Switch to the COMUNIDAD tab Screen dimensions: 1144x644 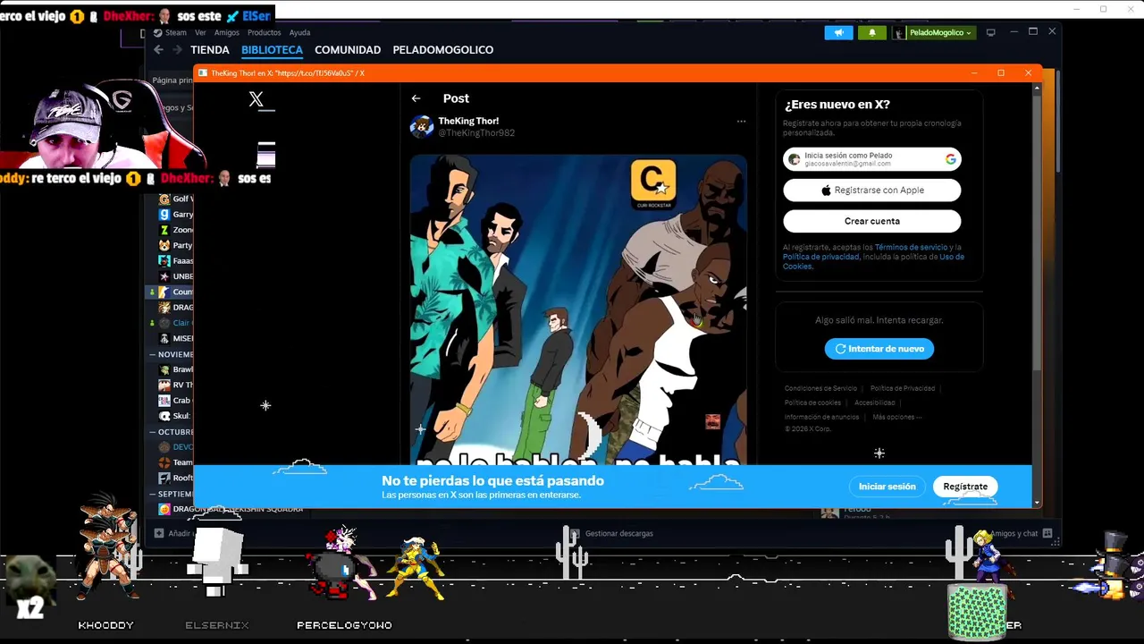348,50
